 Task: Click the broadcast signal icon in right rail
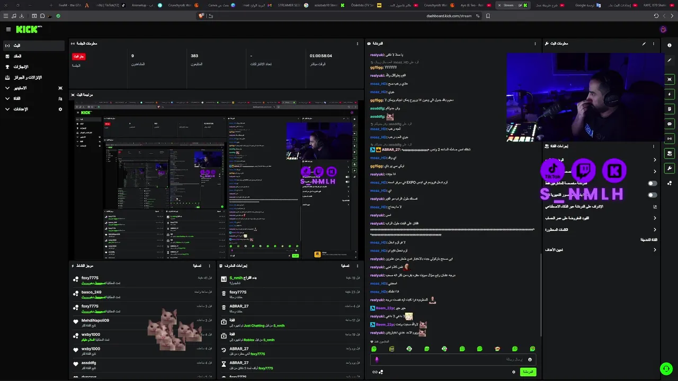click(670, 139)
